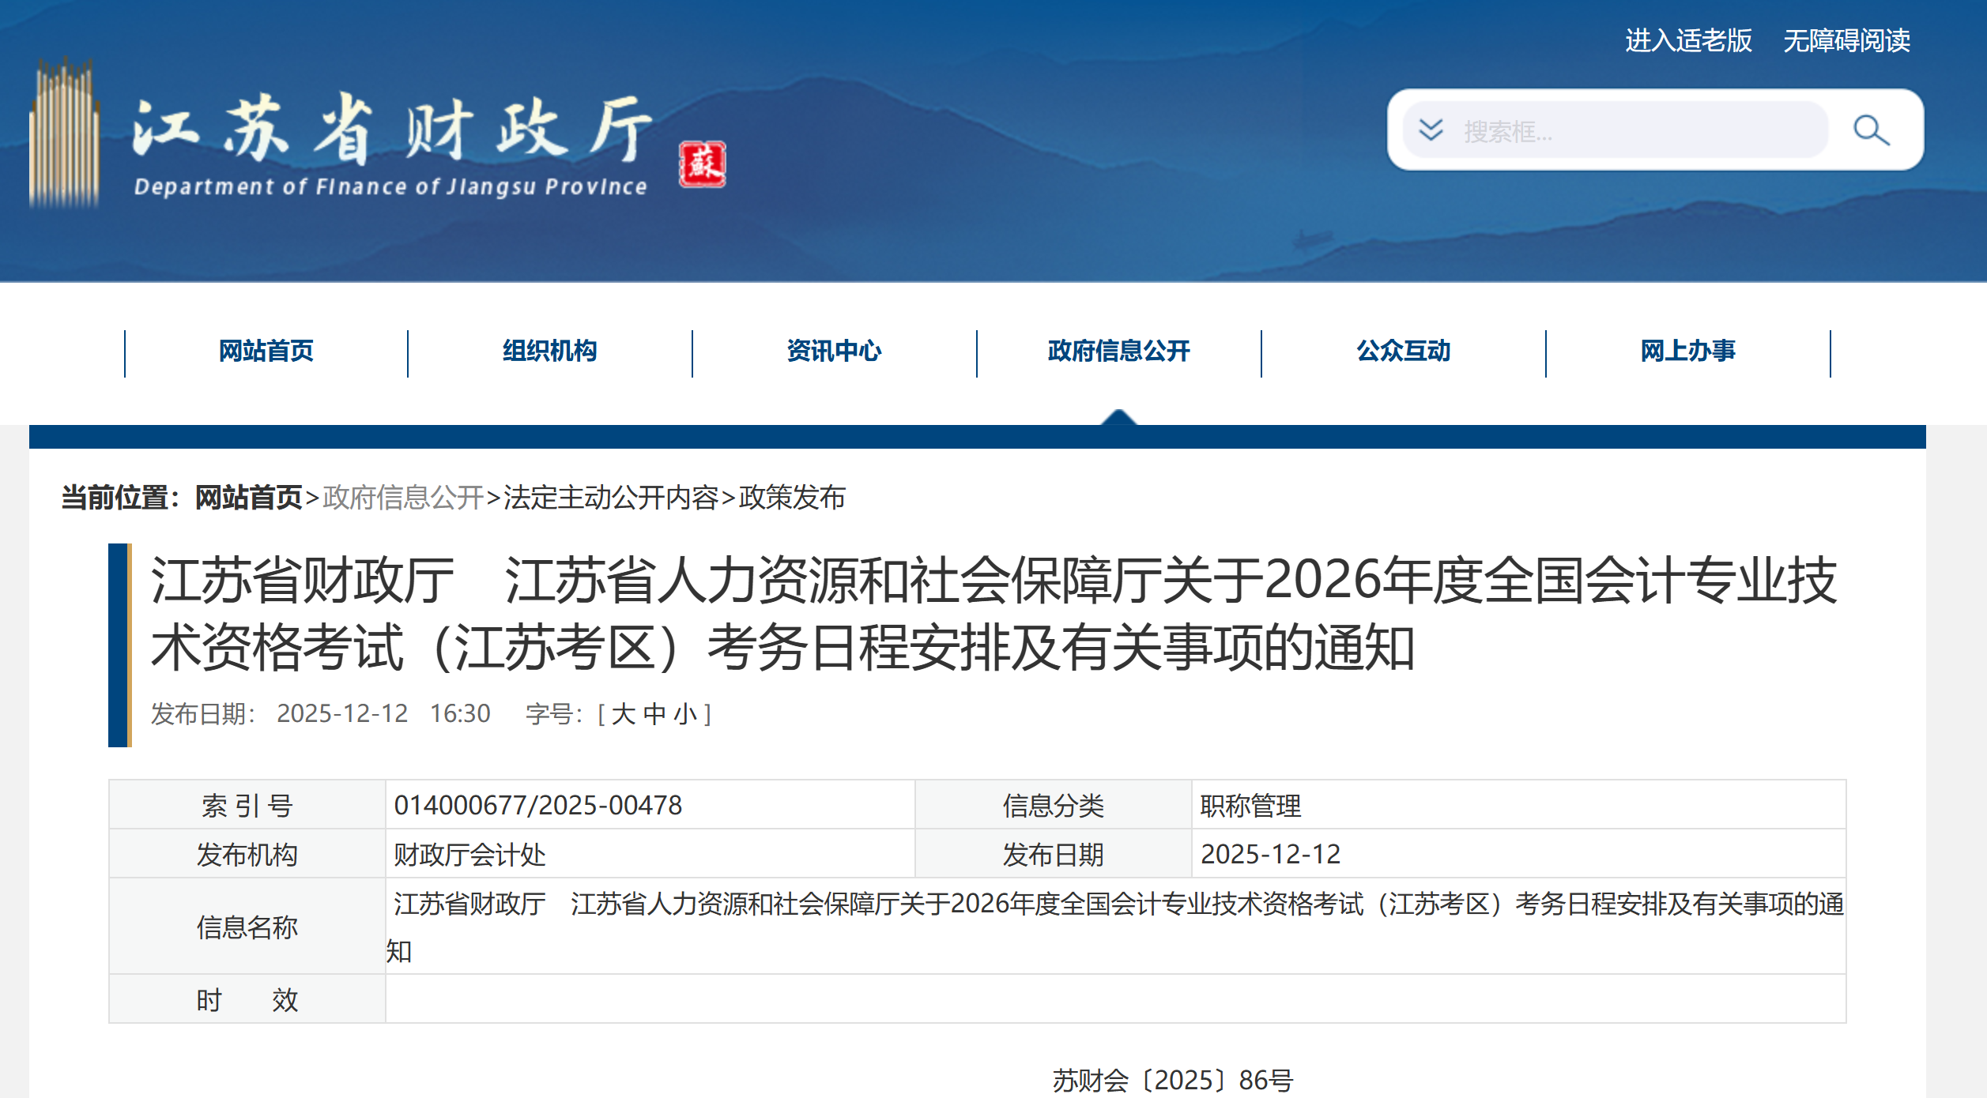Set font size to 中 (medium)
Viewport: 1987px width, 1098px height.
coord(654,714)
